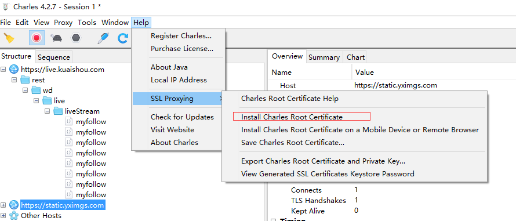Click the rest folder icon
The width and height of the screenshot is (516, 221).
tap(25, 79)
